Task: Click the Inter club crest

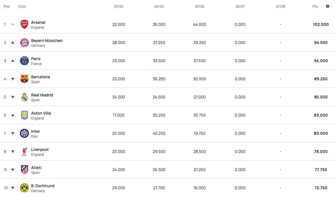Action: [x=24, y=133]
